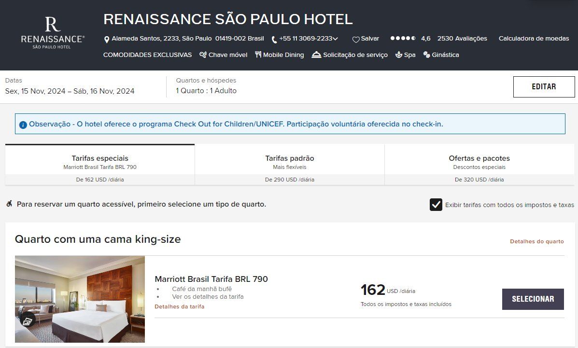This screenshot has width=578, height=348.
Task: Click the heart Salvar icon
Action: point(356,40)
